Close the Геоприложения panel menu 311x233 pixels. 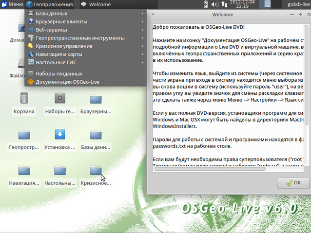(50, 4)
